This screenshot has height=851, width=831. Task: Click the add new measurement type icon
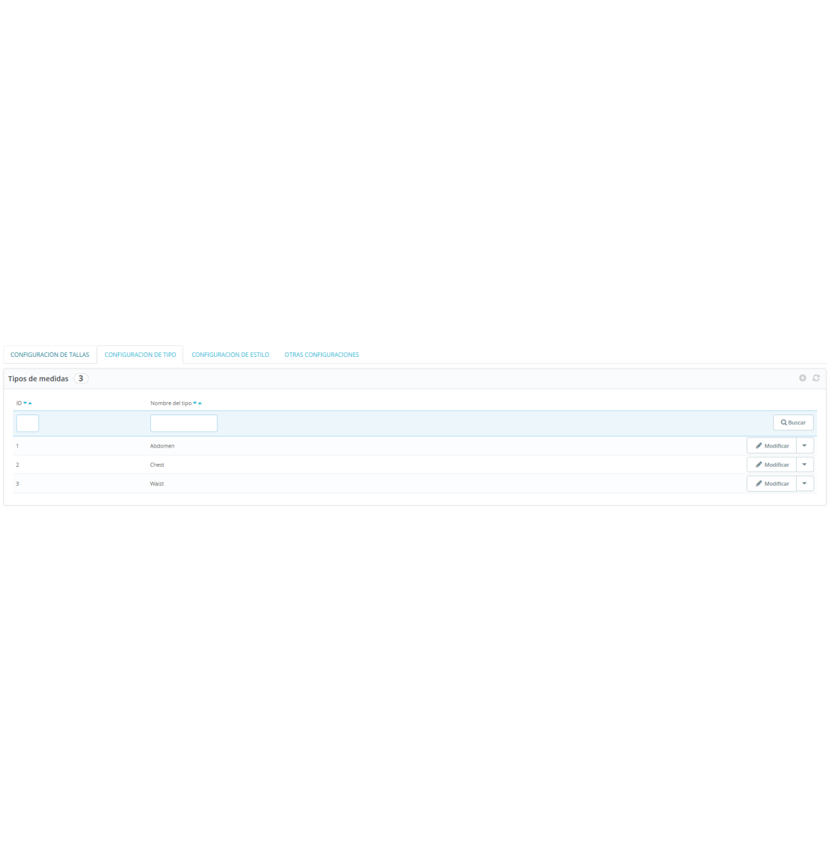click(x=802, y=378)
